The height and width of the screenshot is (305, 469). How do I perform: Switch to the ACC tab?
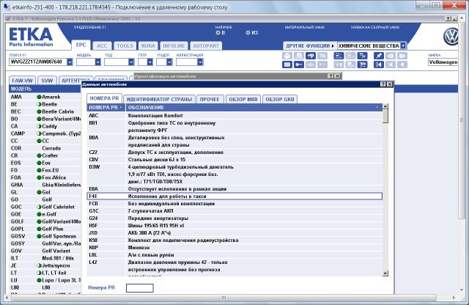(x=102, y=45)
